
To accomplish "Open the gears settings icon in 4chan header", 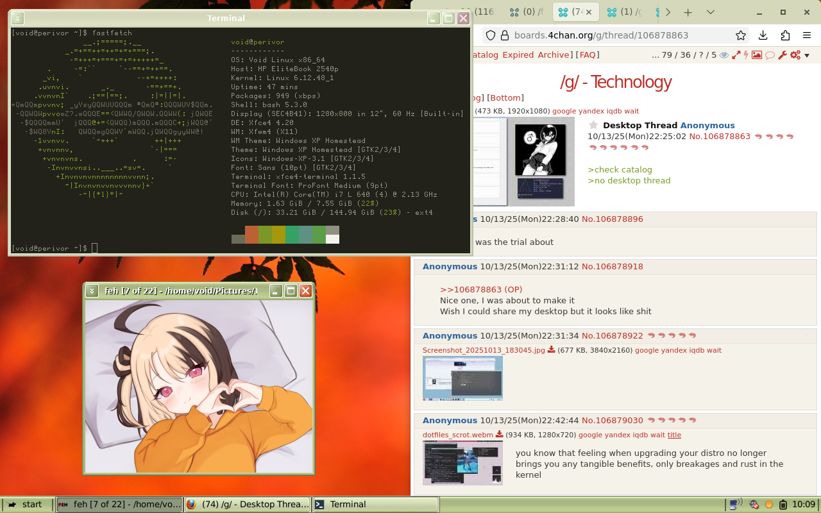I will (x=795, y=55).
